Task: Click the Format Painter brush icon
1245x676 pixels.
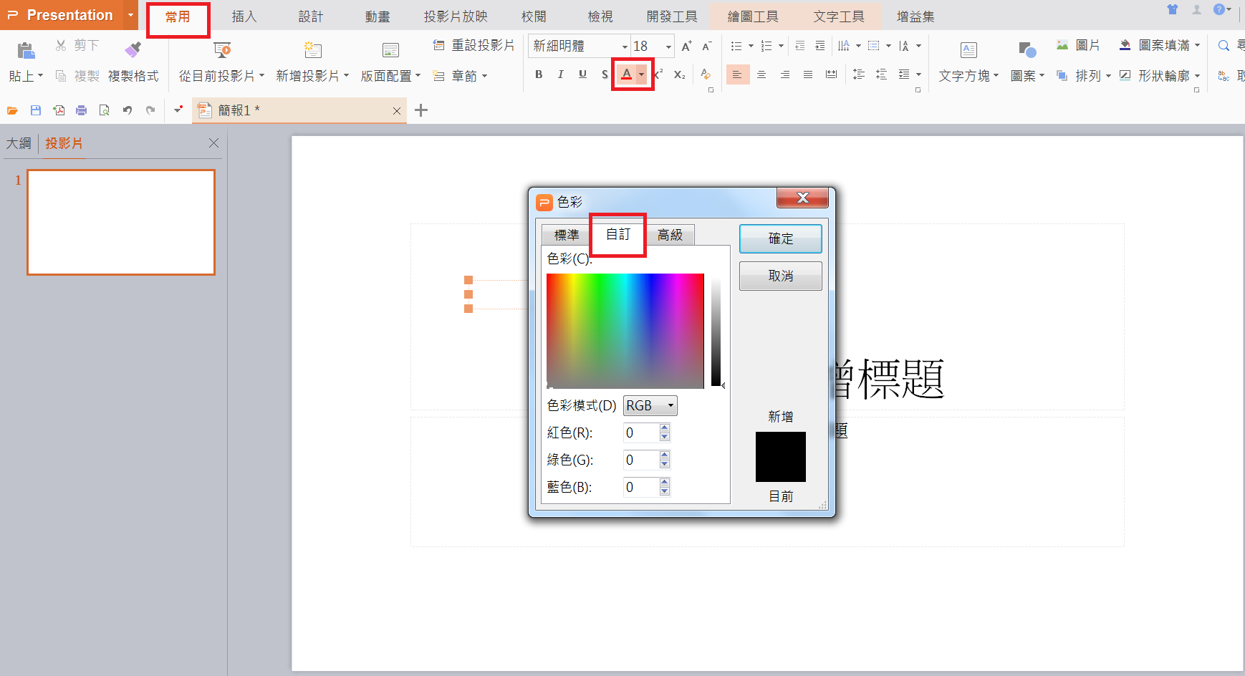Action: pos(133,49)
